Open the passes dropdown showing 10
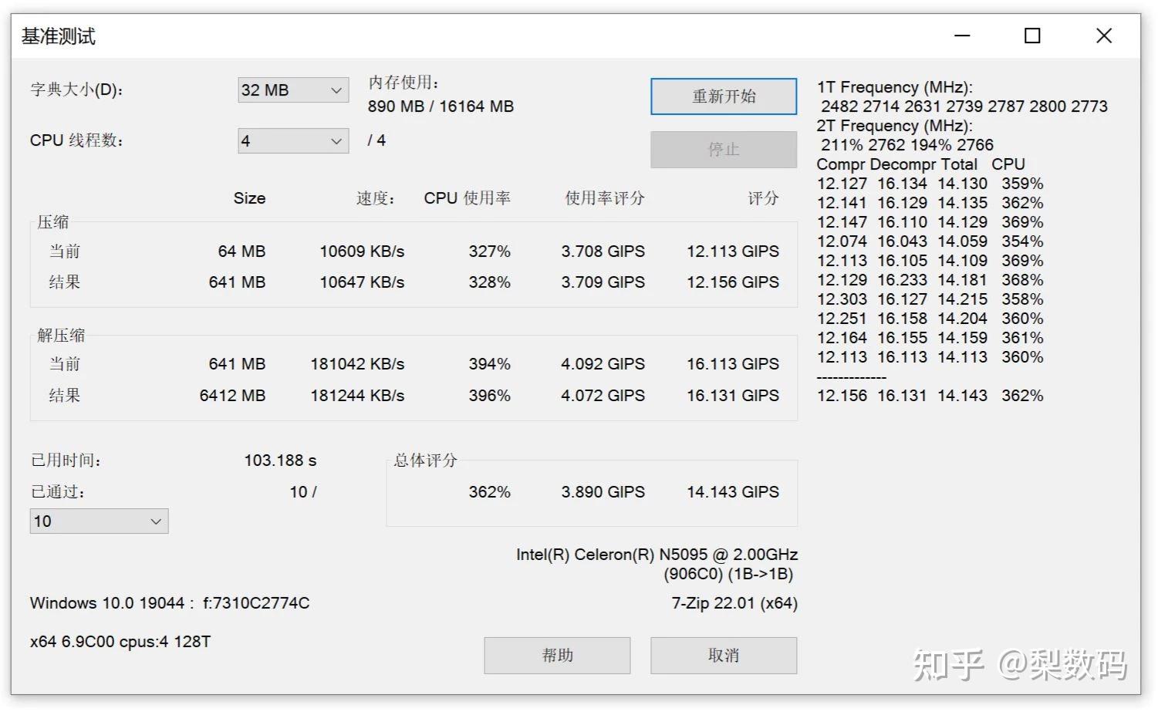 coord(98,521)
